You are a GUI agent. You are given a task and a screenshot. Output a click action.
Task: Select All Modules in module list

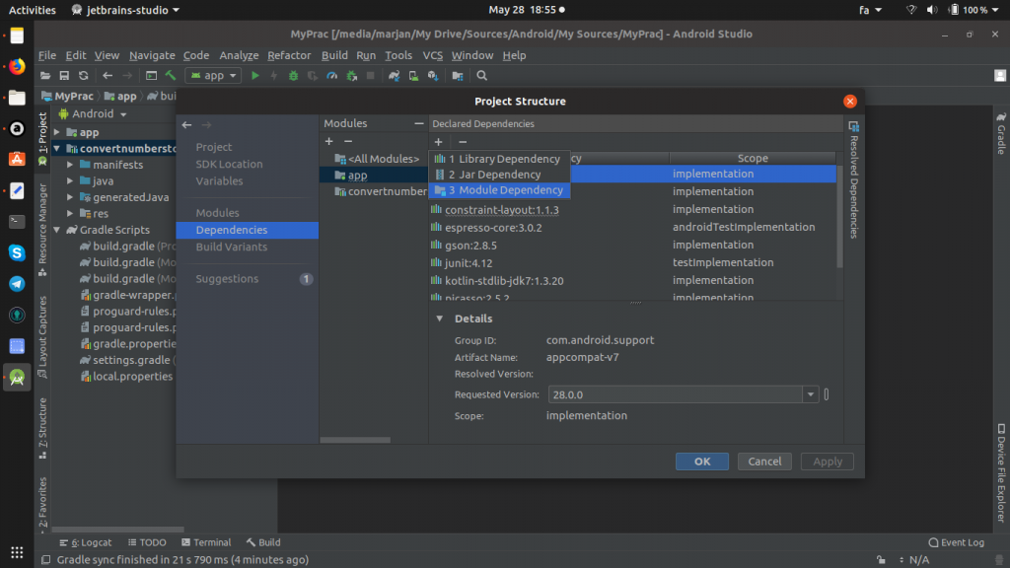tap(374, 159)
